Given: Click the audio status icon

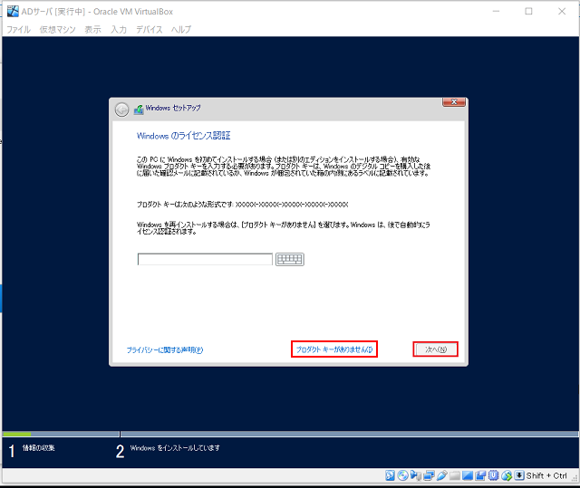Looking at the screenshot, I should pos(416,475).
